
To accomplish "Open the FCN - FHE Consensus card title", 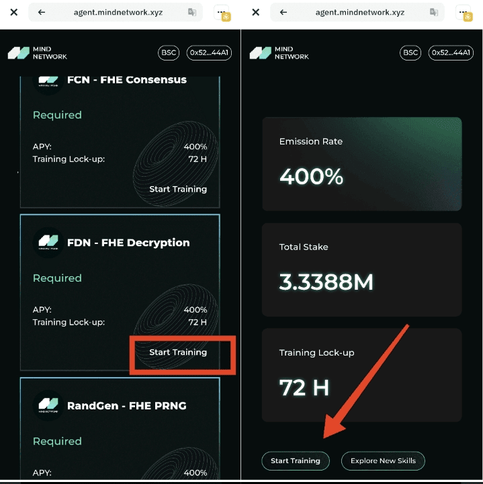I will pos(127,80).
